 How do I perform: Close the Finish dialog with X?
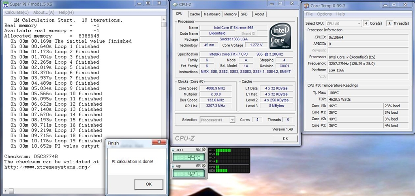159,143
